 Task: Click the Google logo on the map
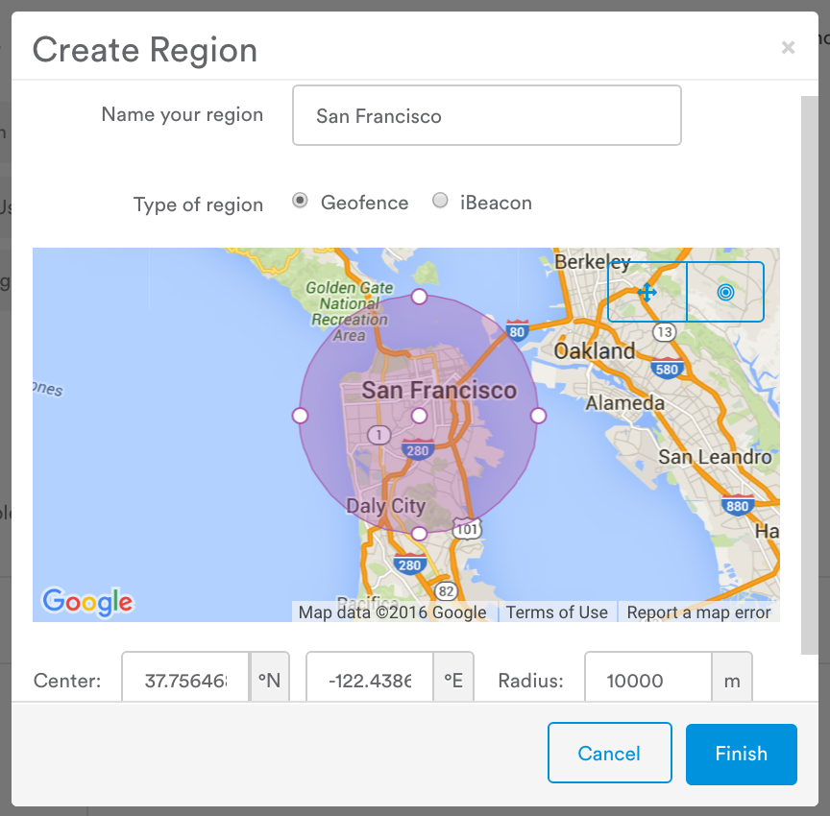click(87, 602)
